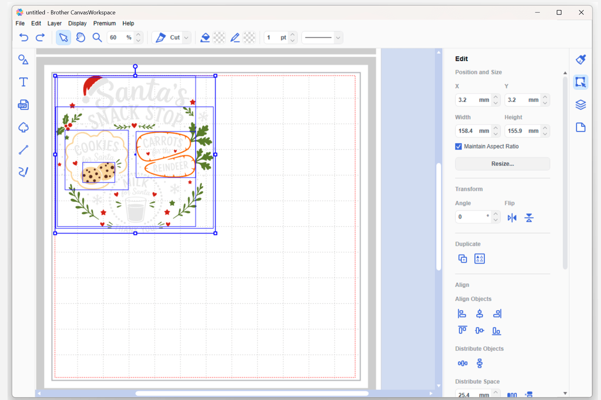Open the Layer menu
This screenshot has height=400, width=601.
(55, 23)
